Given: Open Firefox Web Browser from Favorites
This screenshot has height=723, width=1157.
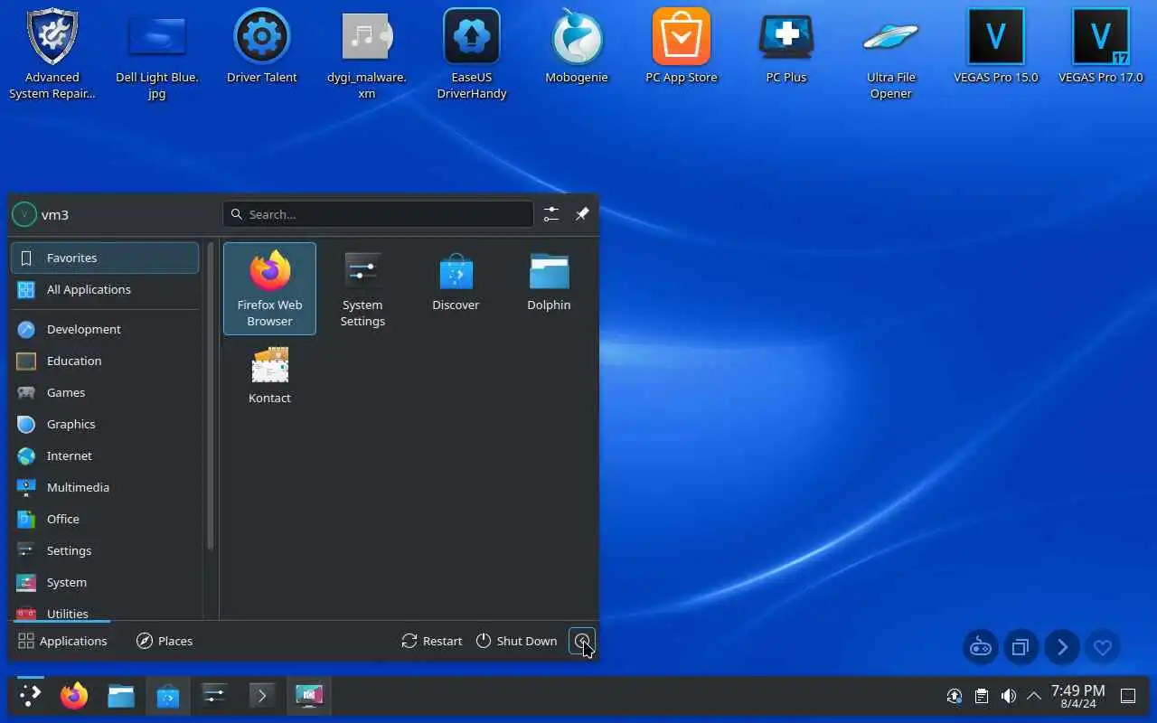Looking at the screenshot, I should coord(269,288).
